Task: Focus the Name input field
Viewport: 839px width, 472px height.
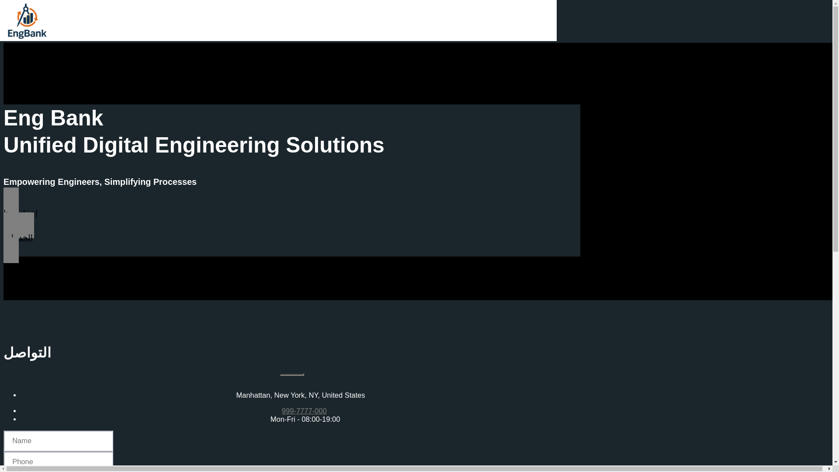Action: pos(58,441)
